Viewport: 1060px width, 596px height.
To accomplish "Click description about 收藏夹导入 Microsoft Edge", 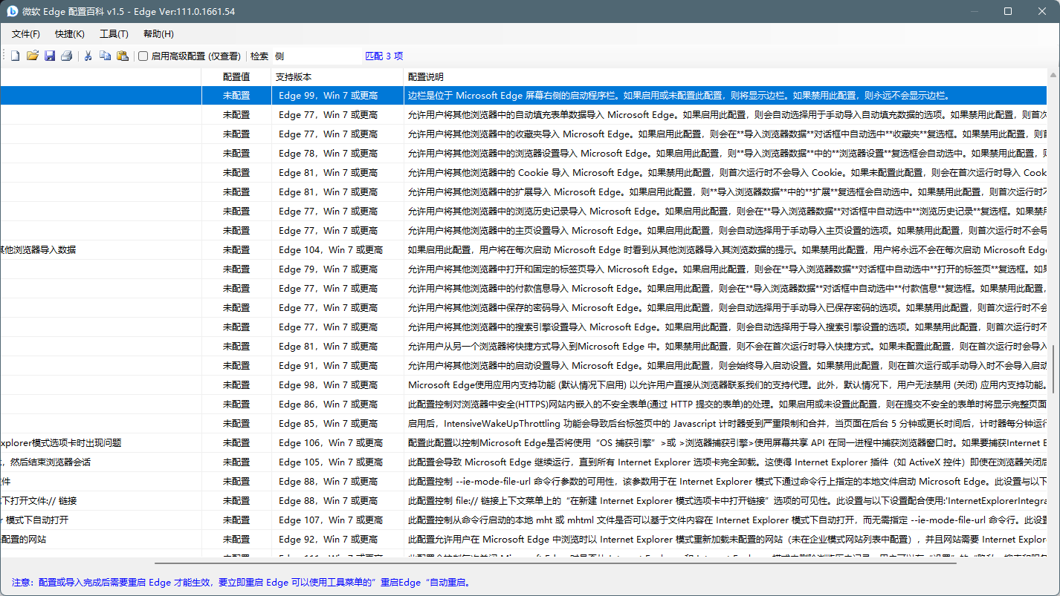I will tap(726, 134).
